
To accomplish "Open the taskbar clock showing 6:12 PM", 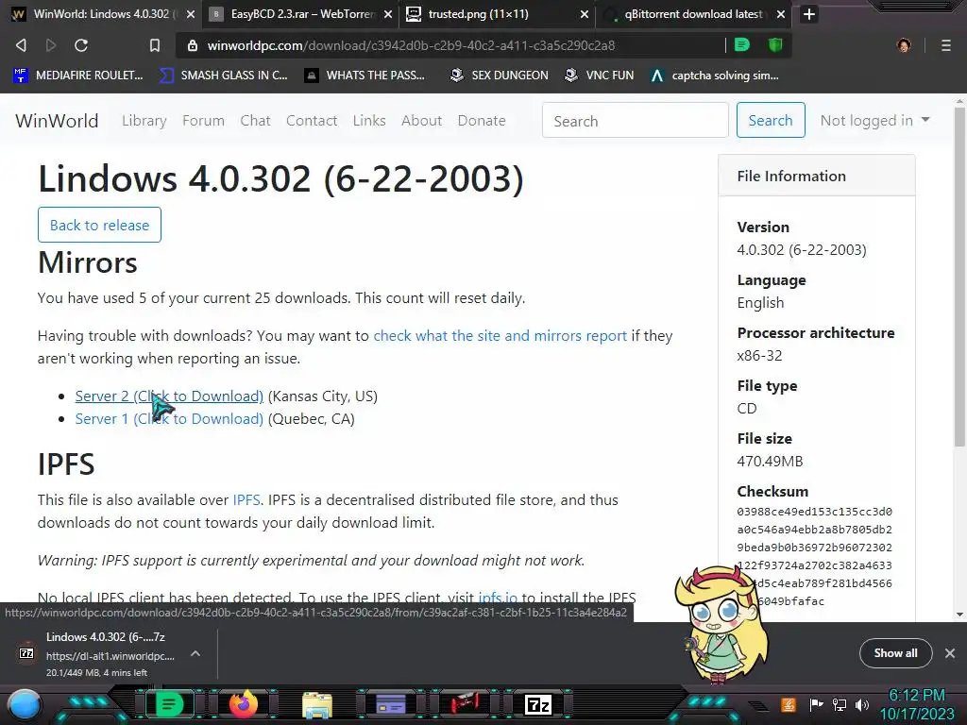I will click(917, 705).
